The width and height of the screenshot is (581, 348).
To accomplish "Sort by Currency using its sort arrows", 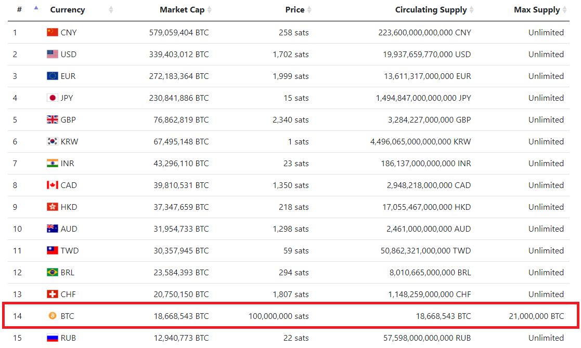I will coord(111,10).
